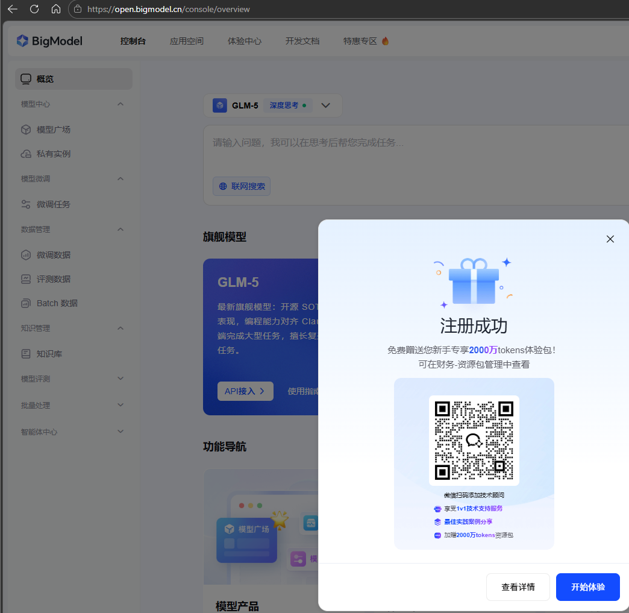Screen dimensions: 629x613
Task: Click the 开始体验 button
Action: pos(587,587)
